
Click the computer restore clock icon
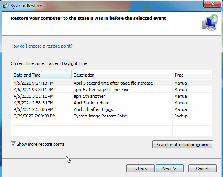click(210, 22)
